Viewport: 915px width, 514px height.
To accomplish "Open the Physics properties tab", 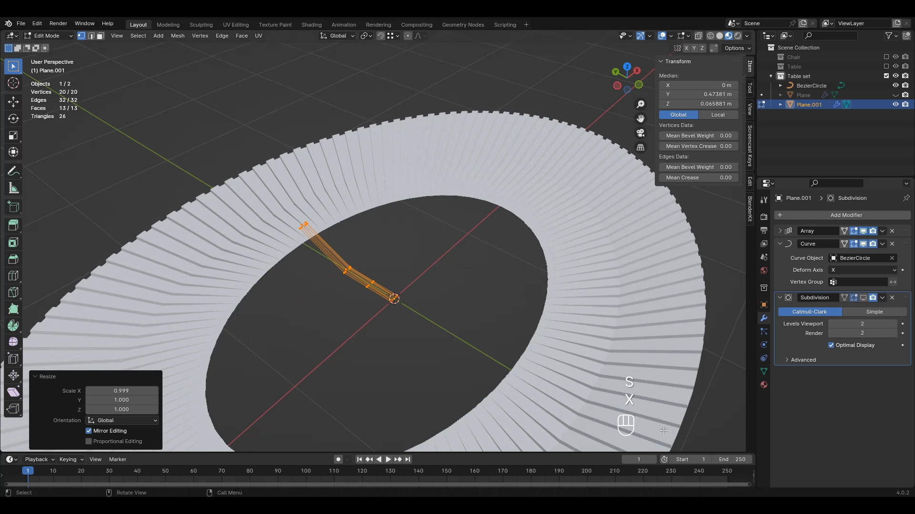I will tap(764, 346).
